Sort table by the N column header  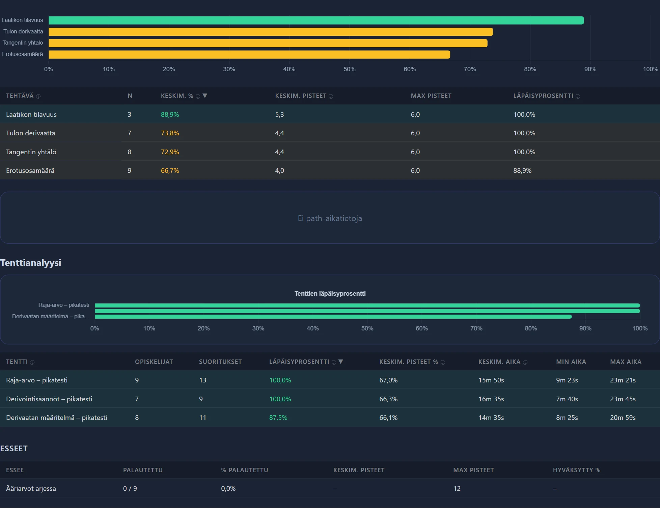point(130,96)
